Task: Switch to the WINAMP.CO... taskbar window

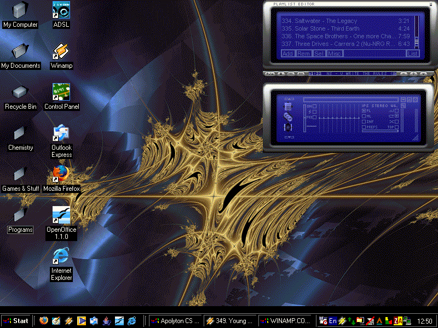Action: [x=285, y=321]
